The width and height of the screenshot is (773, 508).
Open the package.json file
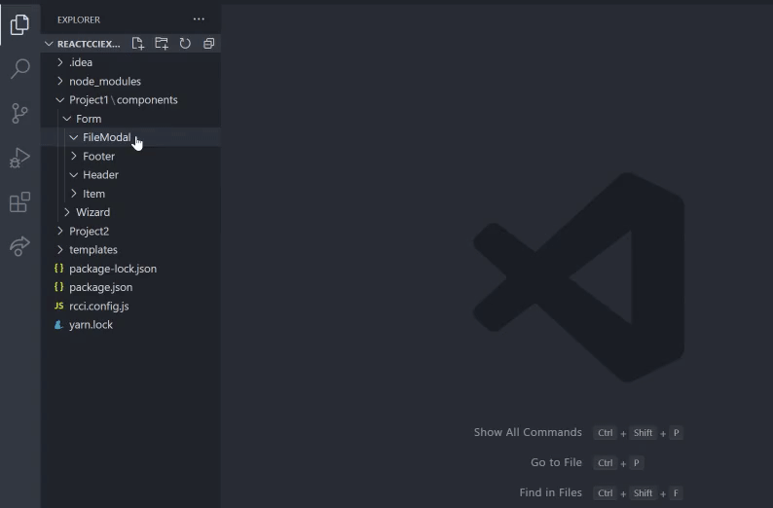tap(100, 287)
